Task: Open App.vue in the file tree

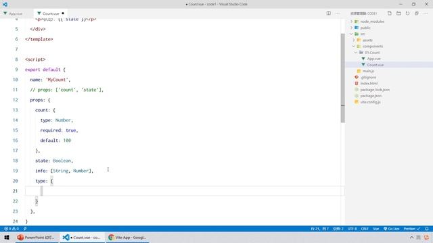Action: pos(373,59)
